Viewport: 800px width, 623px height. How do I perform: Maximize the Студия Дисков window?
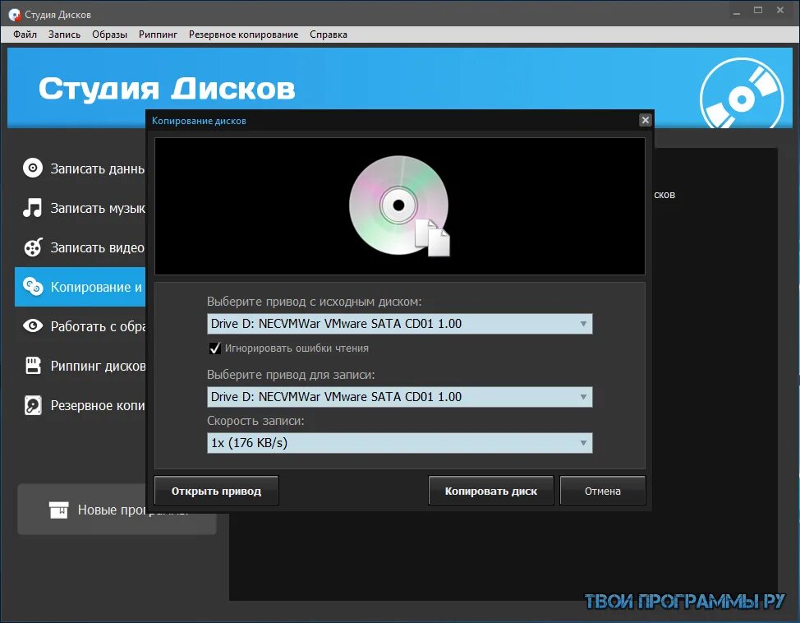tap(758, 10)
